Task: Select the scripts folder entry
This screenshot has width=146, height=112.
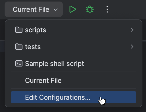Action: coord(74,30)
